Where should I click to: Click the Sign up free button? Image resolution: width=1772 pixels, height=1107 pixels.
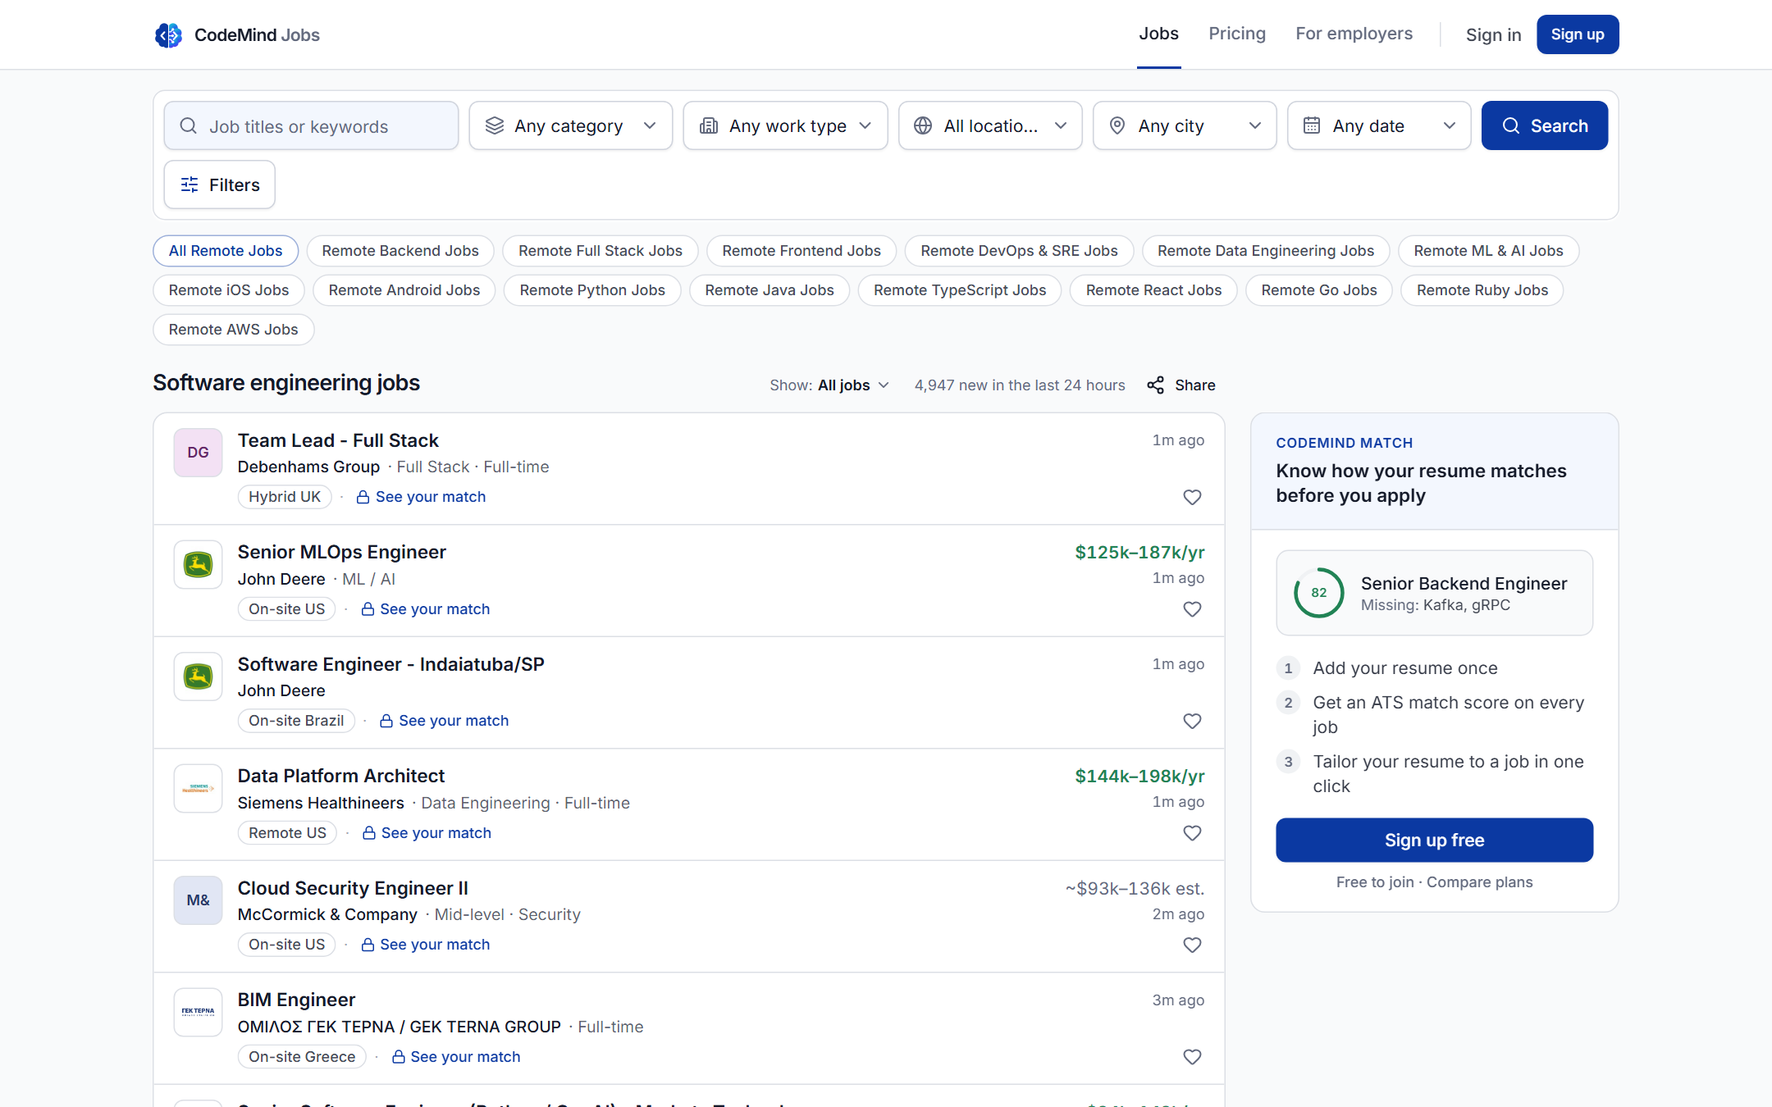[1434, 840]
